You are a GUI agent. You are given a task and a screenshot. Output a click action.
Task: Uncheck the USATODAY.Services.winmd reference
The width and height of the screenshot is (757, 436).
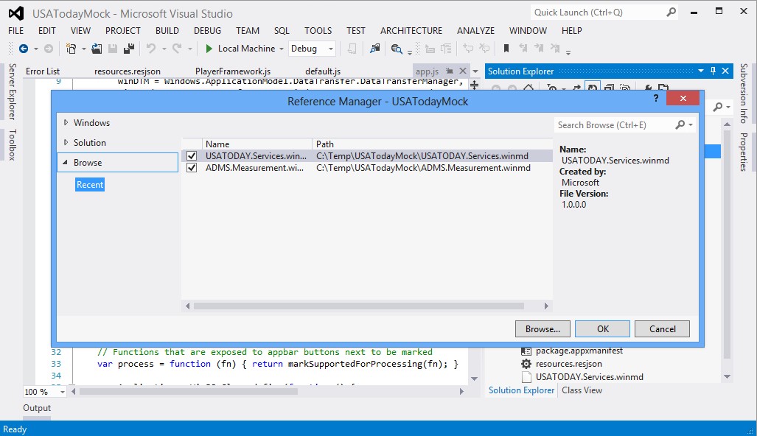pyautogui.click(x=192, y=155)
